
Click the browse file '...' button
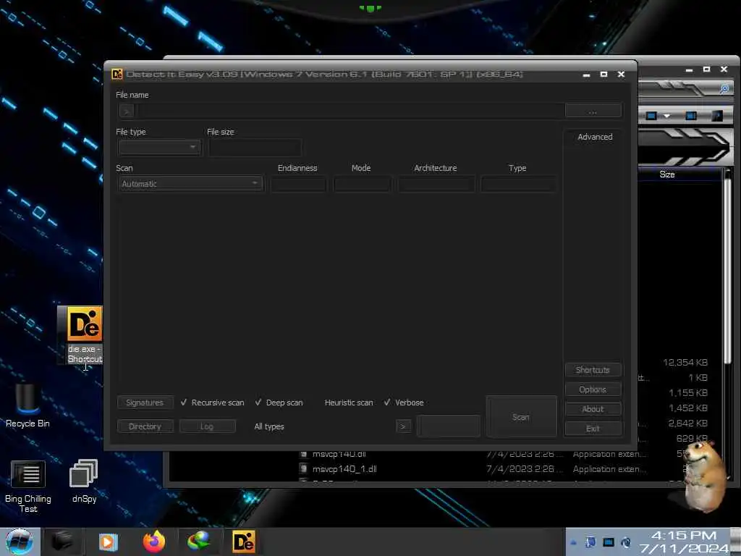pos(593,111)
